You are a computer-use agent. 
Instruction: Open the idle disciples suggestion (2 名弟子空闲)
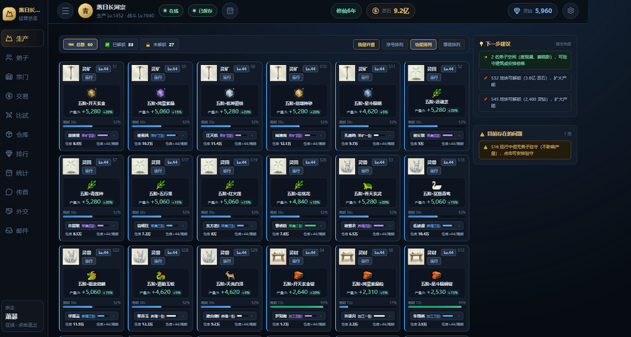525,60
